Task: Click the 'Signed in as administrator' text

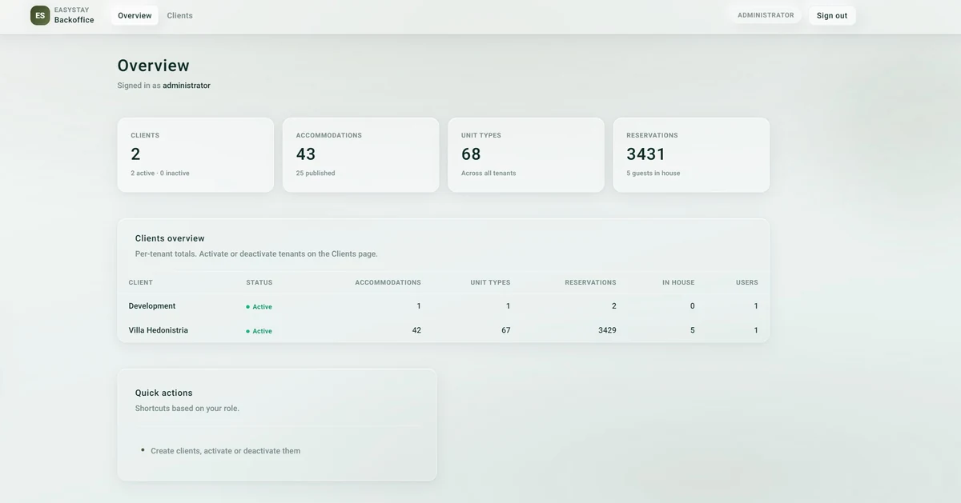Action: tap(164, 86)
